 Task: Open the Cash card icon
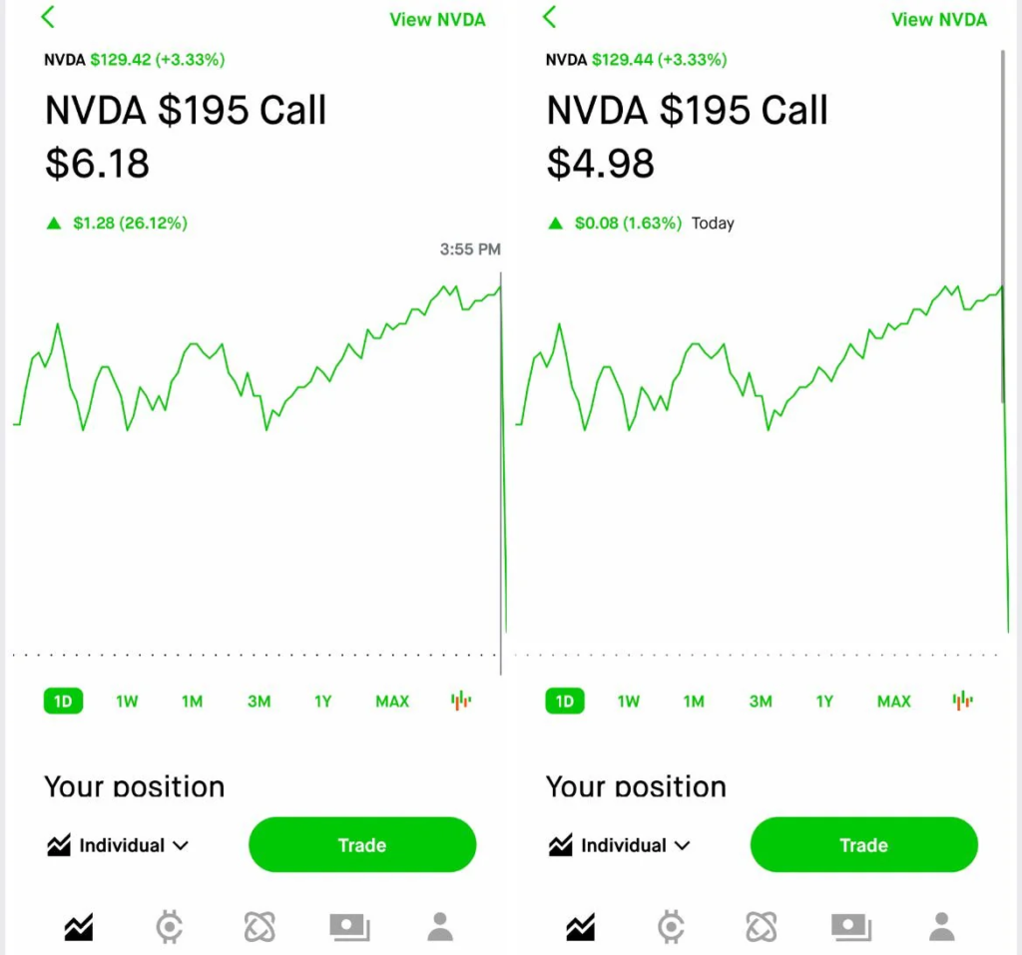(x=349, y=928)
